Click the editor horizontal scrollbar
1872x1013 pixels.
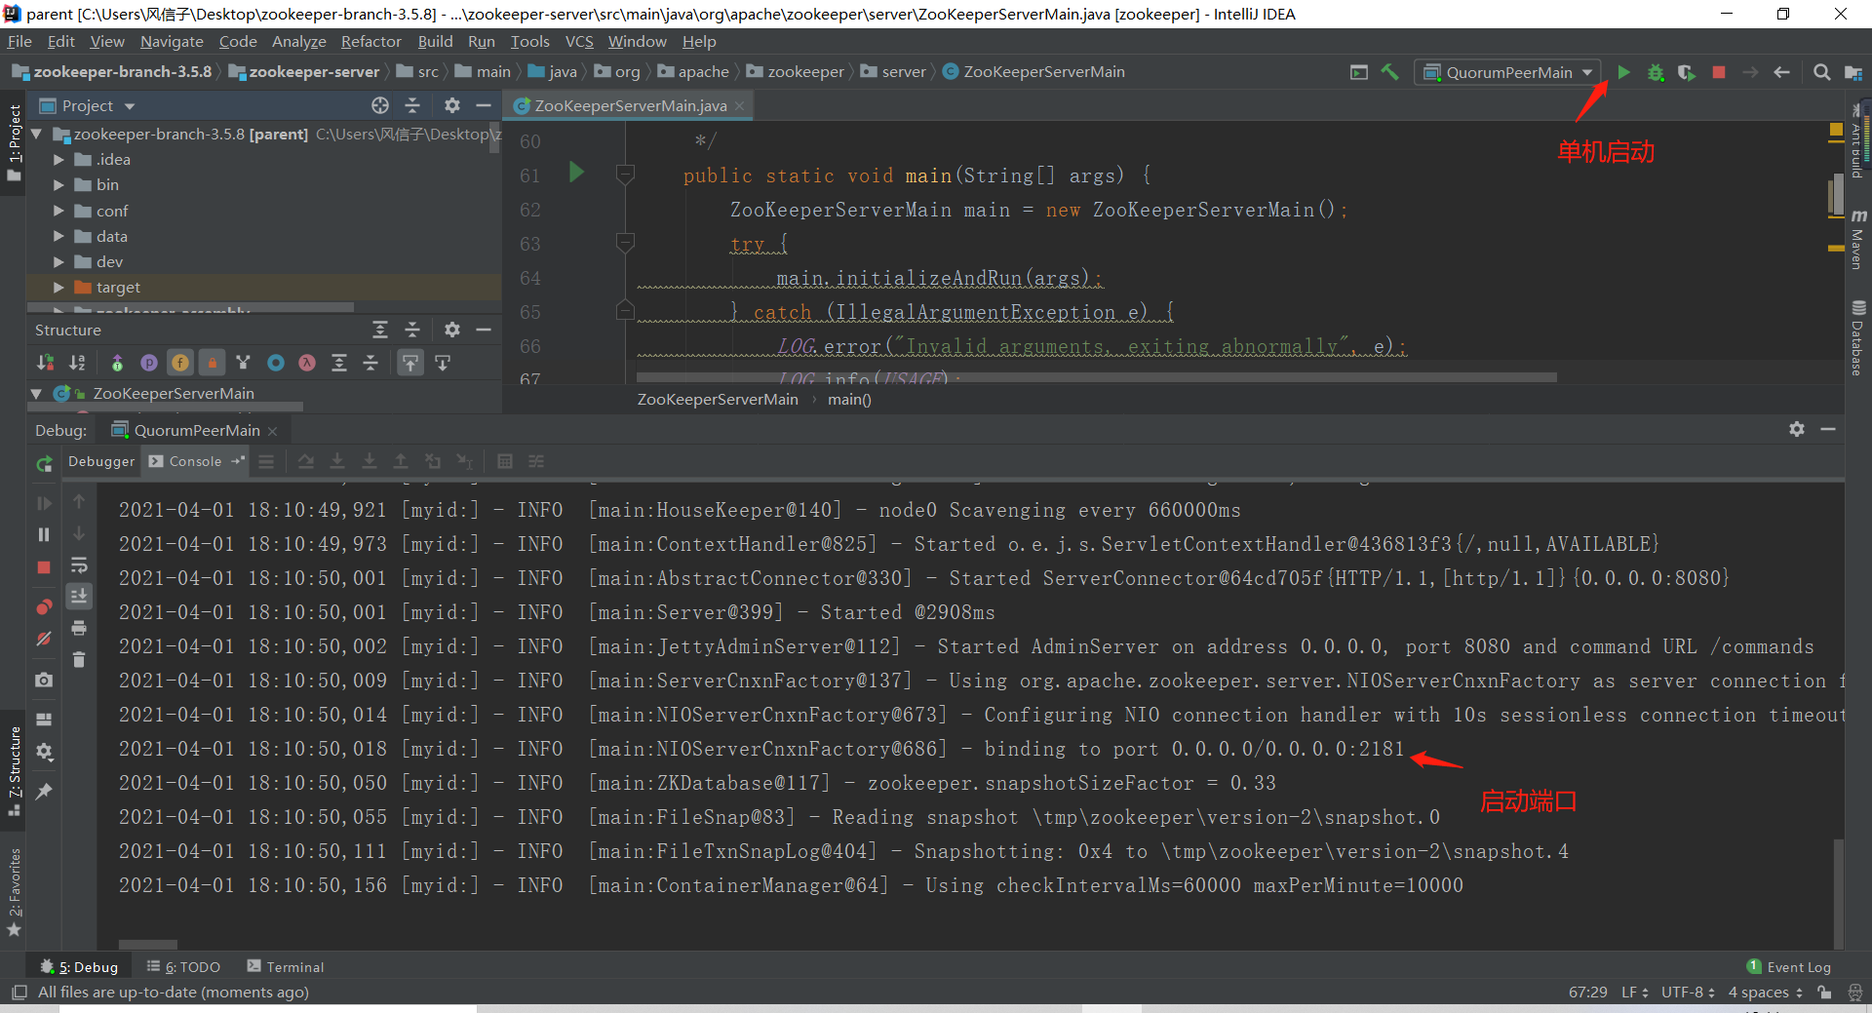(1097, 376)
